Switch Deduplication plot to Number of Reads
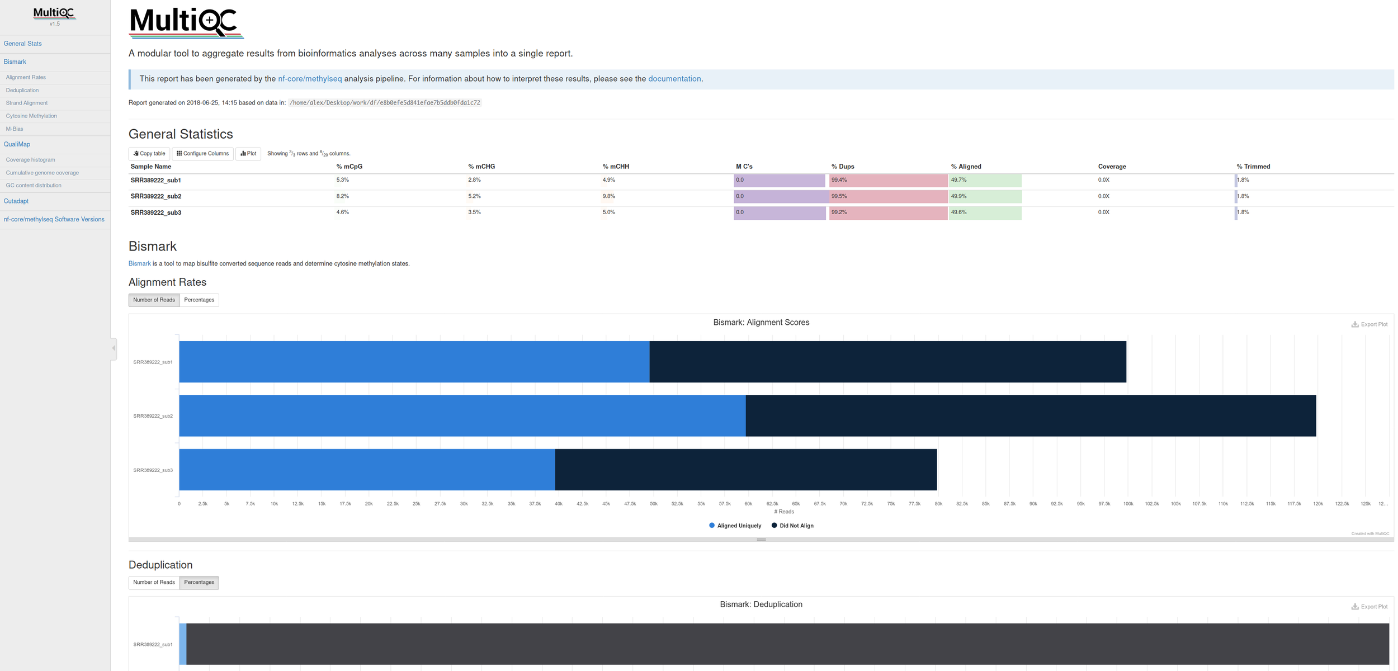Screen dimensions: 1398x671 154,583
